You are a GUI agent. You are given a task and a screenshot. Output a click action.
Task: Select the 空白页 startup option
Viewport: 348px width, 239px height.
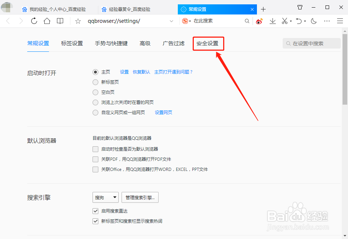click(x=95, y=92)
